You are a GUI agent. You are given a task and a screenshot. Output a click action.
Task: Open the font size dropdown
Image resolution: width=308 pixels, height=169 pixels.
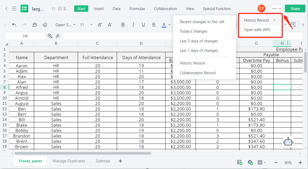[x=91, y=25]
